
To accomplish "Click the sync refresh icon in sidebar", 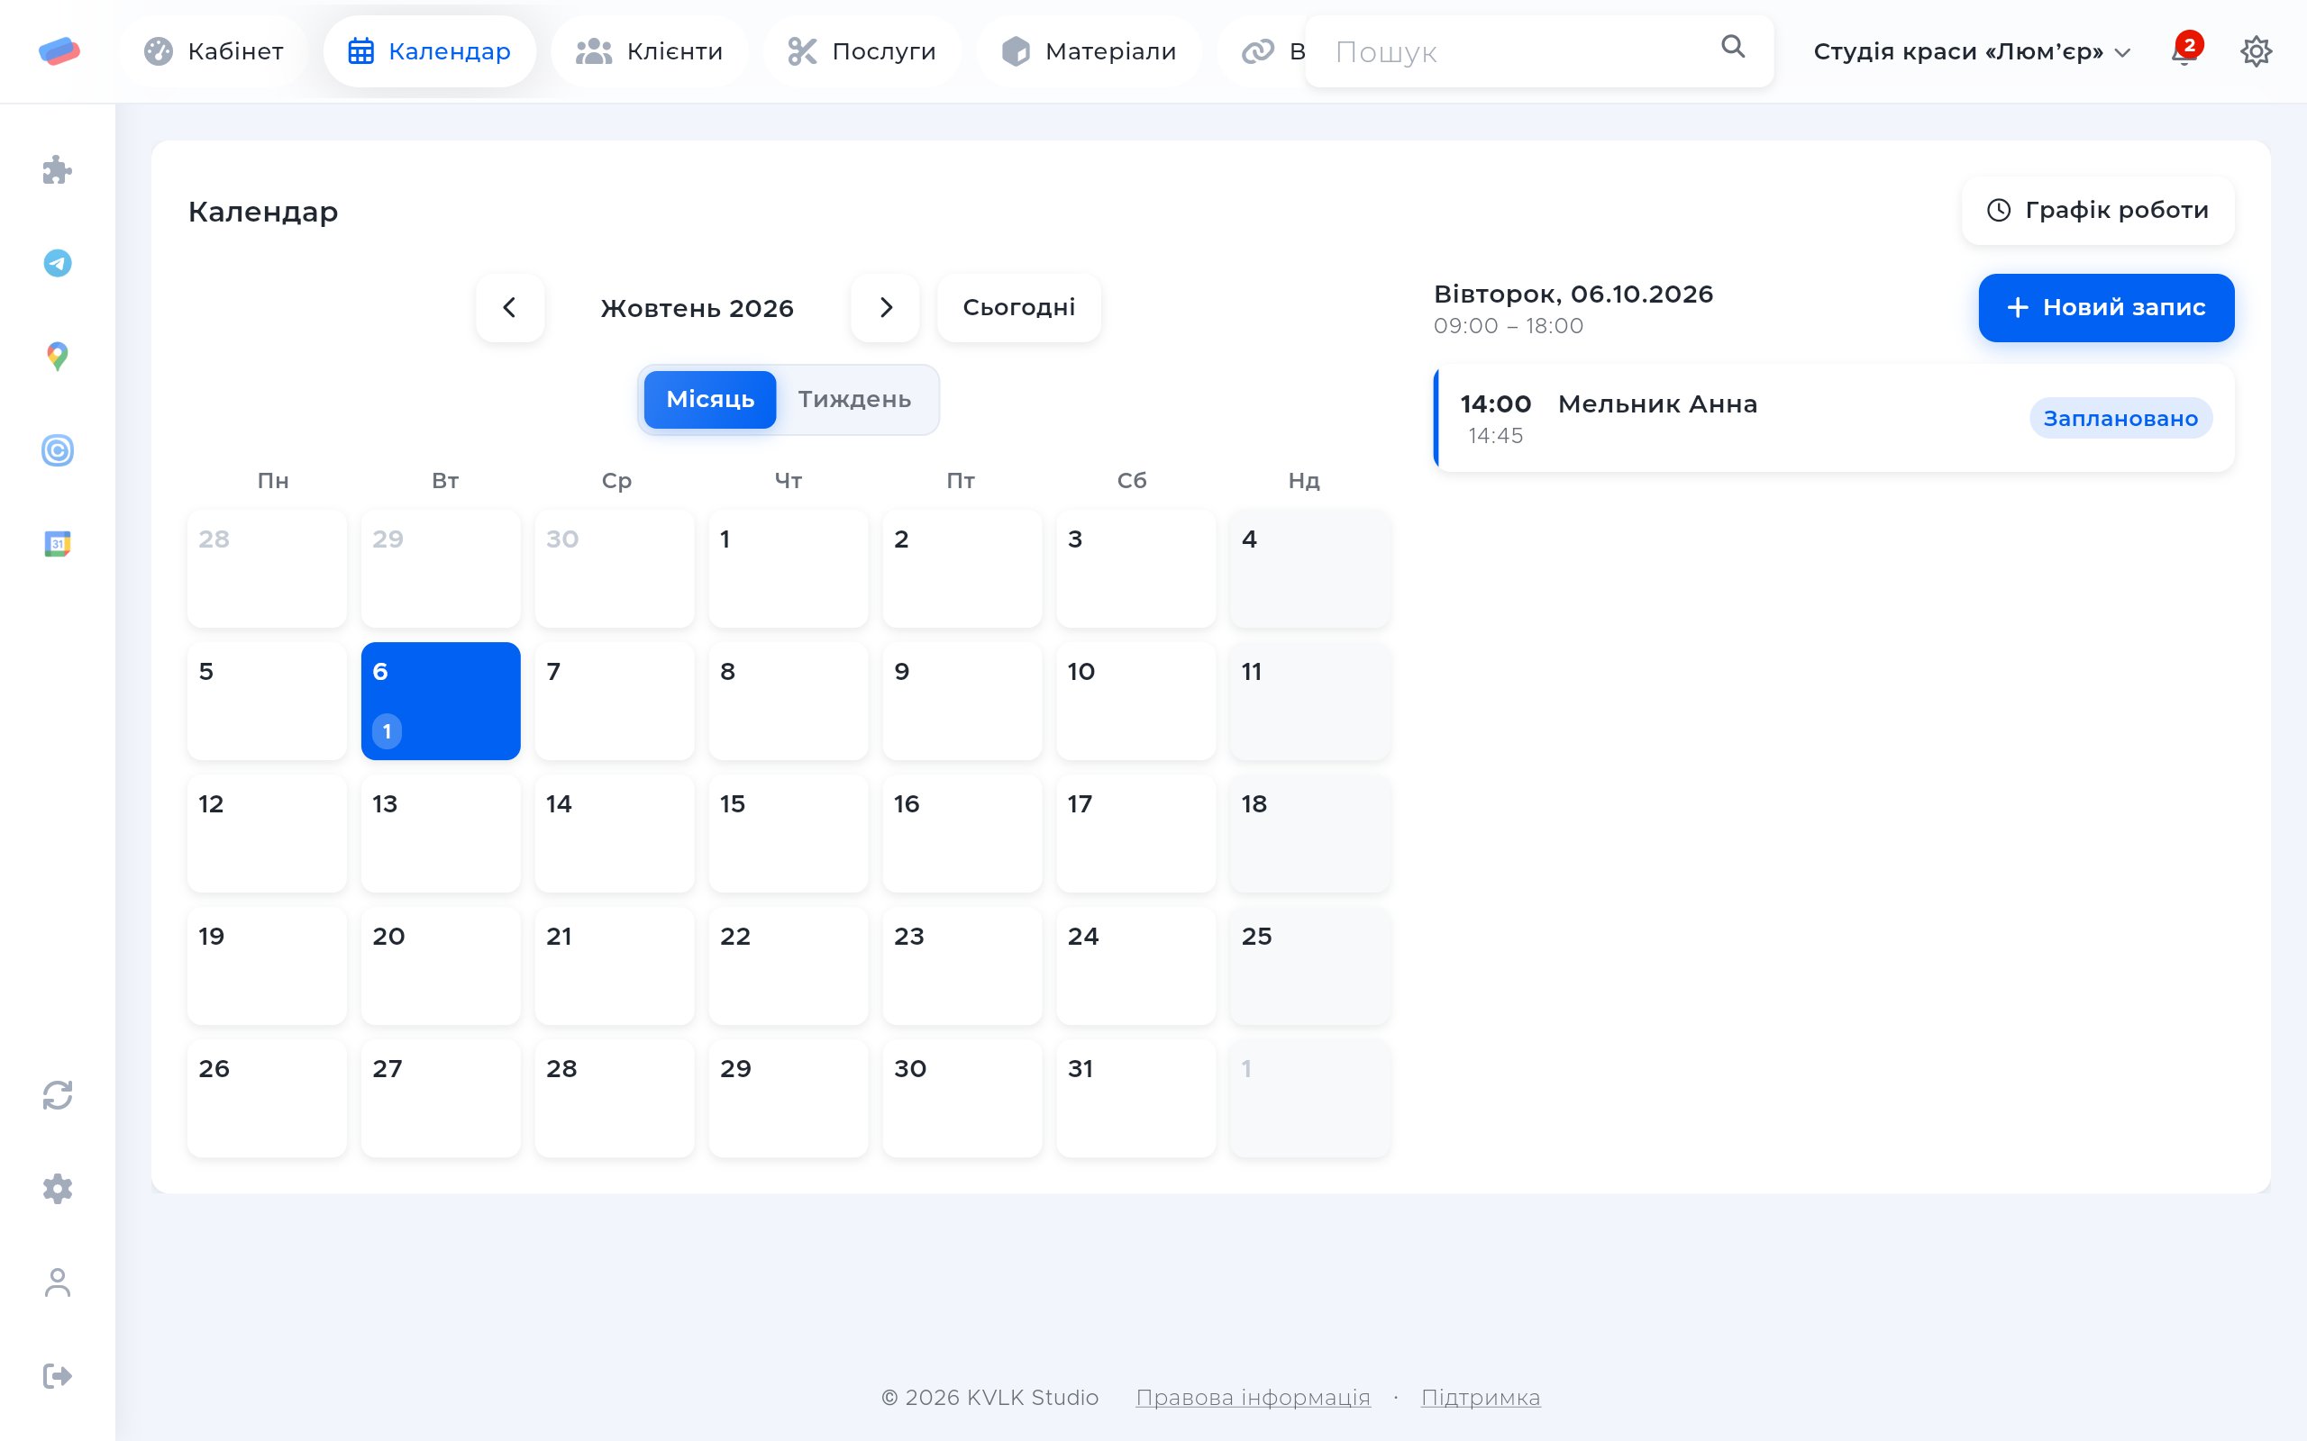I will click(57, 1095).
